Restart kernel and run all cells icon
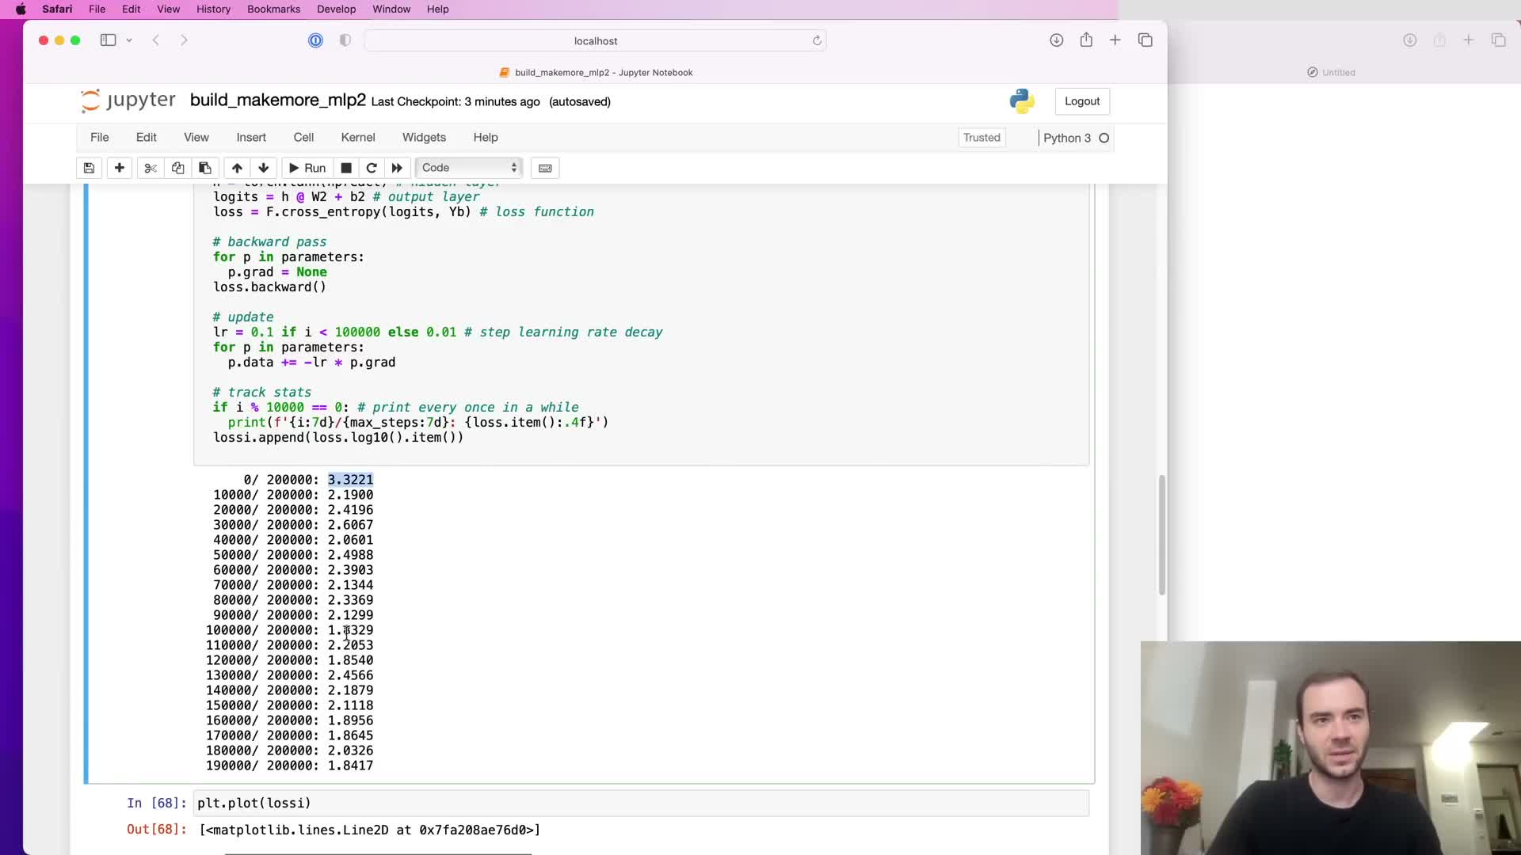The image size is (1521, 855). coord(397,168)
